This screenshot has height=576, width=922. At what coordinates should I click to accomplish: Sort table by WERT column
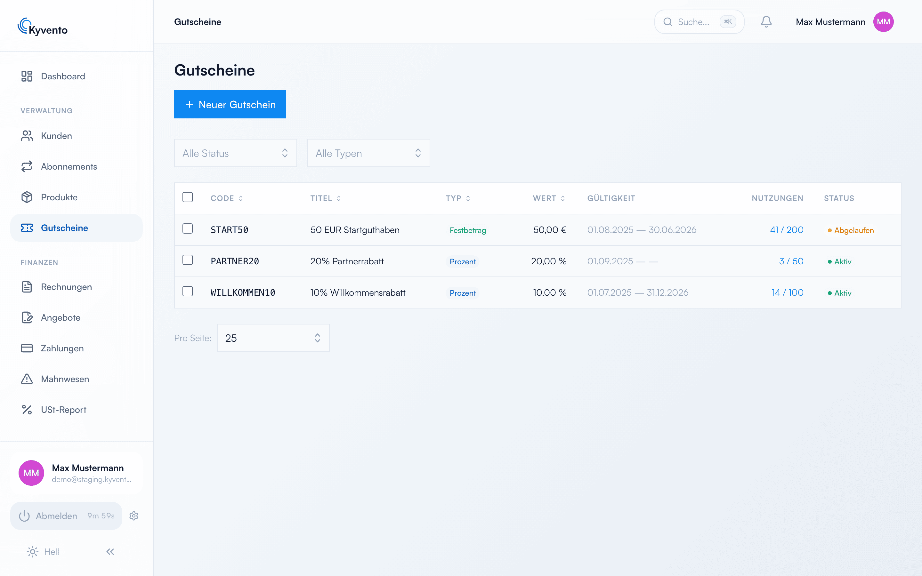coord(549,198)
